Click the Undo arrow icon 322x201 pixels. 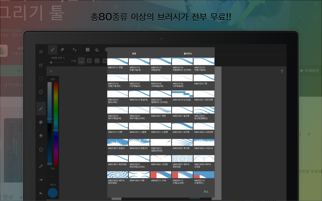[41, 193]
